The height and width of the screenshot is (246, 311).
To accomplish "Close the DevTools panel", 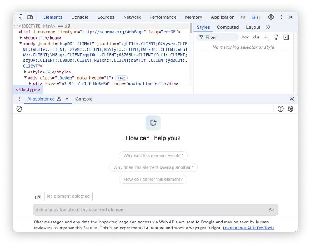I will pyautogui.click(x=290, y=17).
